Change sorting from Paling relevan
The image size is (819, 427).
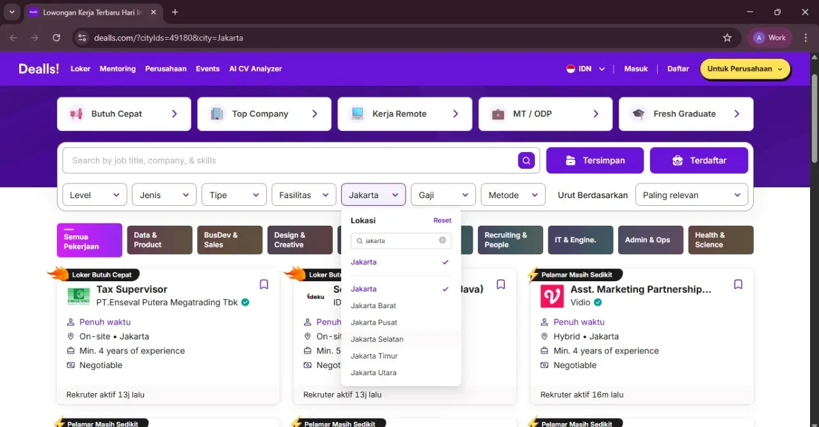(692, 195)
